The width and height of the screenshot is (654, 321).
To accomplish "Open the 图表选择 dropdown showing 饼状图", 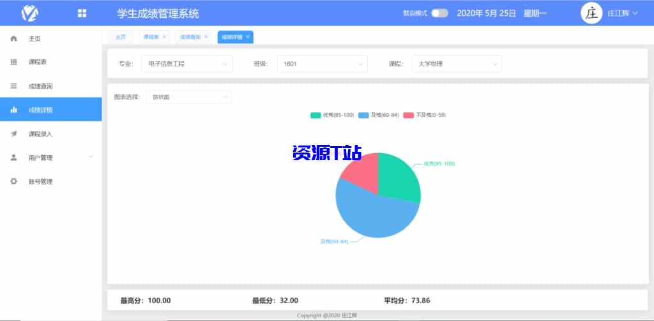I will click(189, 97).
